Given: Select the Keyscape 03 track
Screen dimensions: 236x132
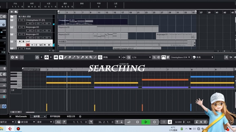Looking at the screenshot, I should 32,27.
